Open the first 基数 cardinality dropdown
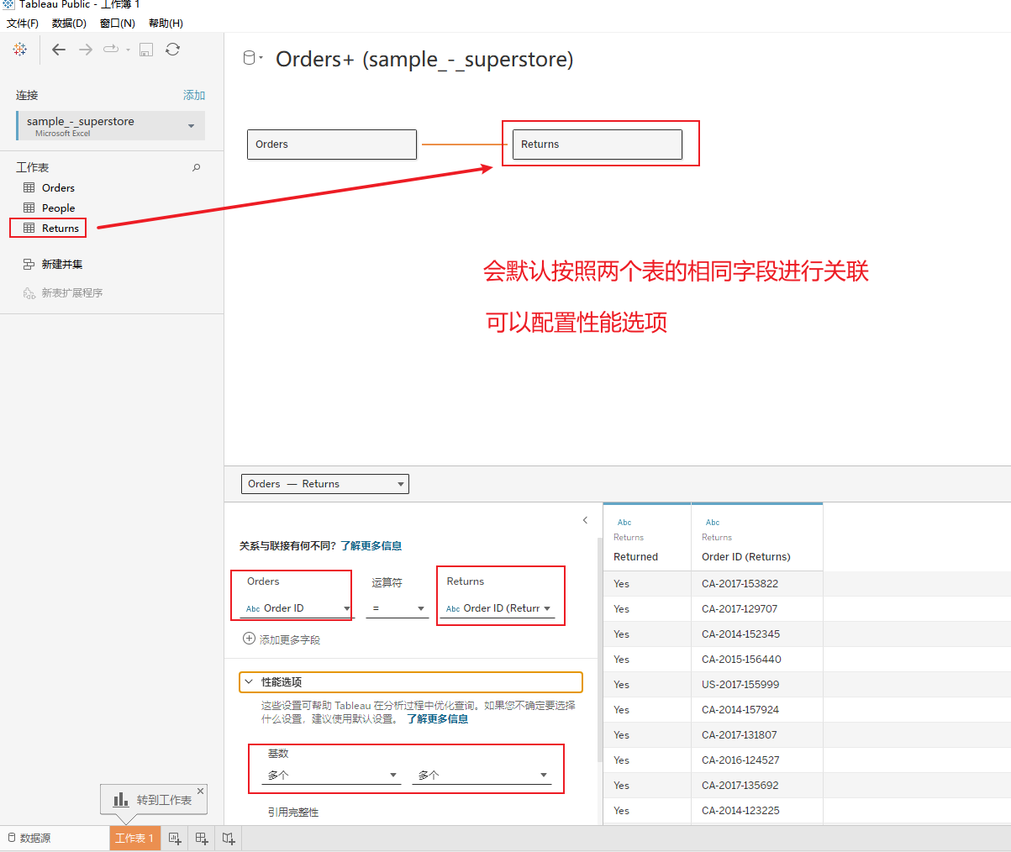Image resolution: width=1011 pixels, height=852 pixels. [332, 775]
